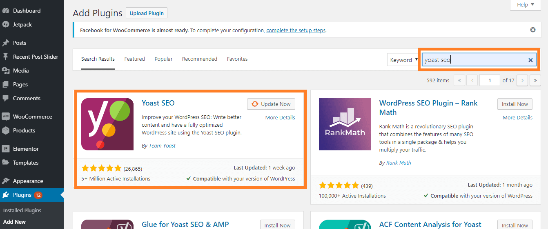Viewport: 548px width, 229px height.
Task: Select Add New submenu item
Action: pos(14,222)
